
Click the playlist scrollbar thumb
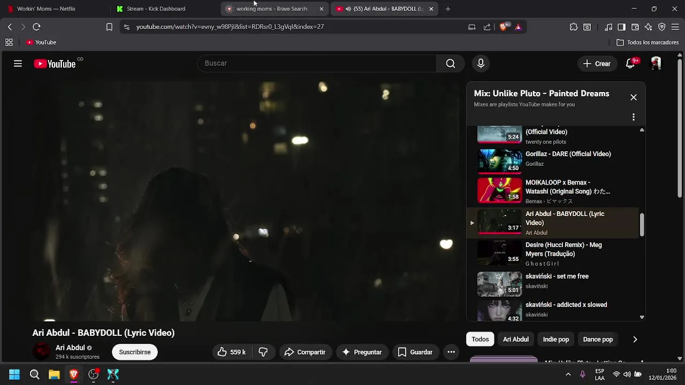pyautogui.click(x=642, y=225)
